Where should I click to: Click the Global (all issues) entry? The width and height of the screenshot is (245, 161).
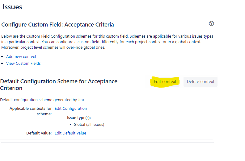pyautogui.click(x=89, y=125)
